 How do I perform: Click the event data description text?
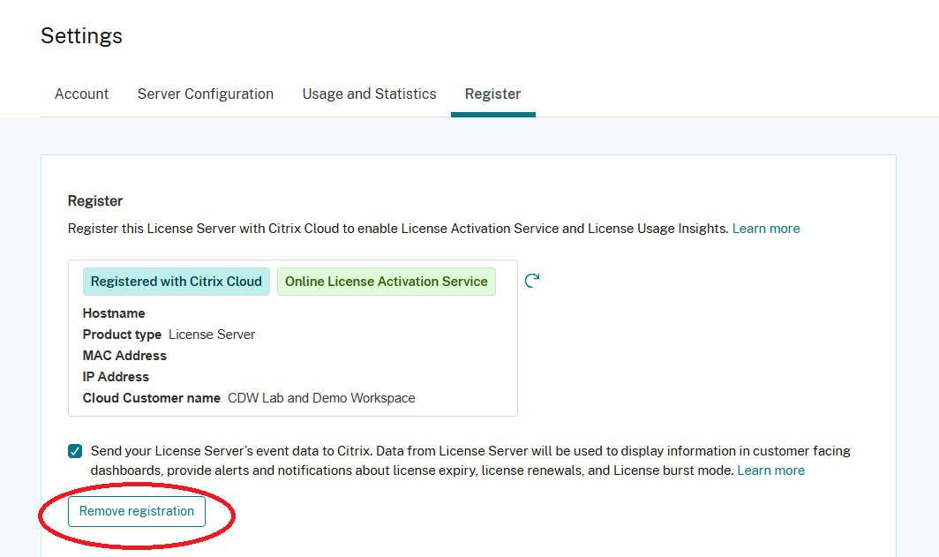click(x=441, y=461)
